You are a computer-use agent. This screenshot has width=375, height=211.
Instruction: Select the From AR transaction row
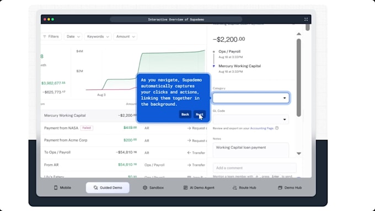point(124,165)
